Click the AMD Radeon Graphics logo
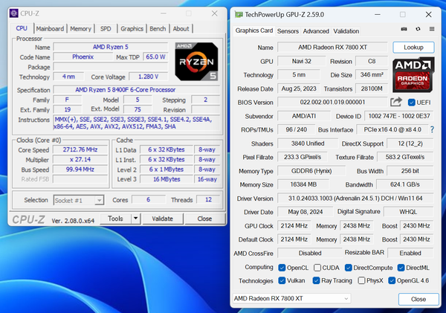Screen dimensions: 446x313 point(413,75)
